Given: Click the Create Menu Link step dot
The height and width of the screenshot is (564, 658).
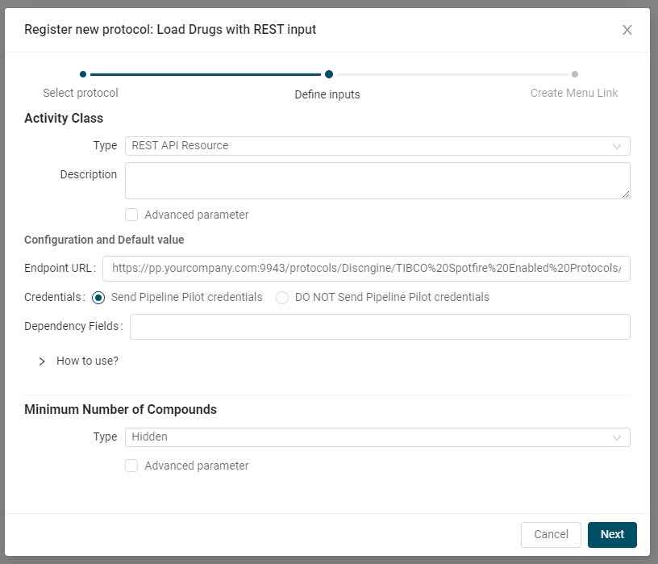Looking at the screenshot, I should click(575, 74).
